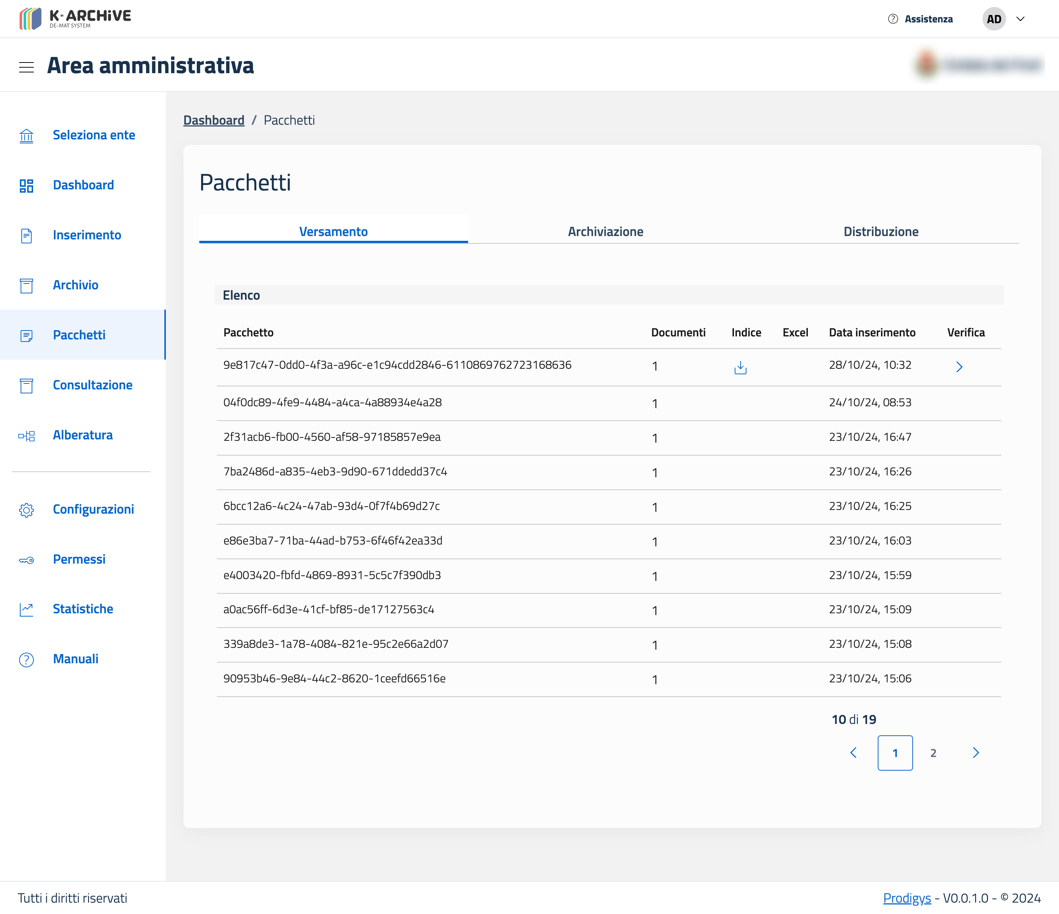Download index for first package

(740, 367)
